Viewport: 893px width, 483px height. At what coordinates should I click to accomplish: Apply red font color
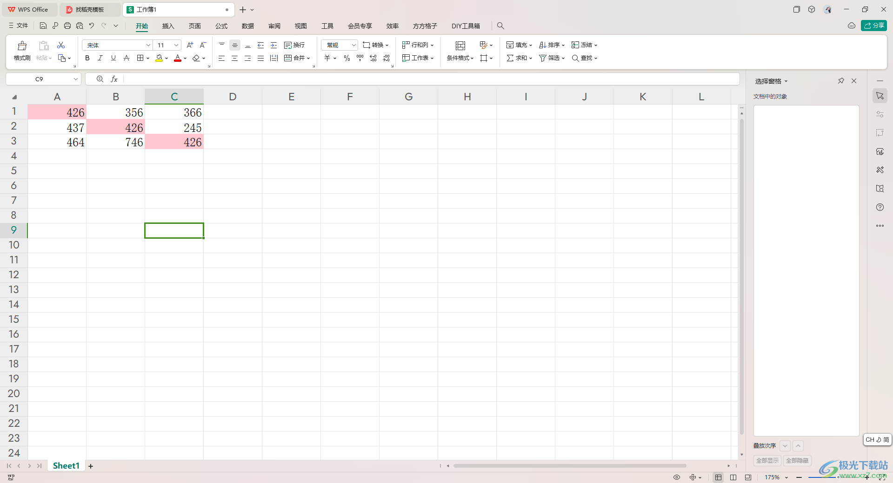178,58
